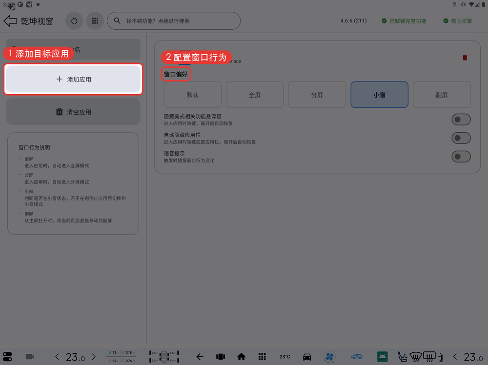Image resolution: width=488 pixels, height=365 pixels.
Task: Delete the app config via red trash icon
Action: pos(465,58)
